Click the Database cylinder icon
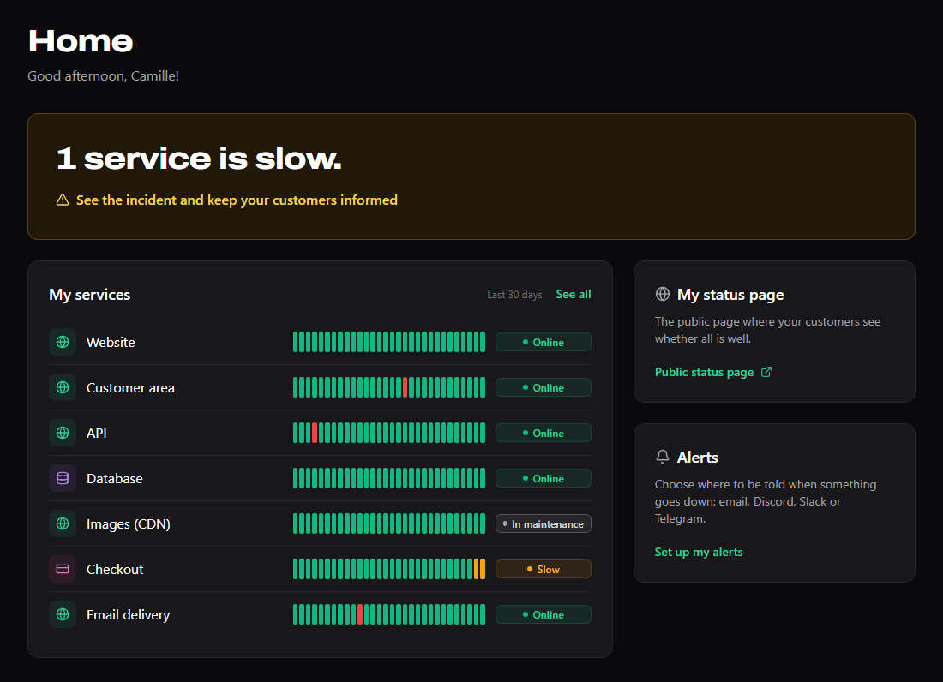 coord(63,478)
